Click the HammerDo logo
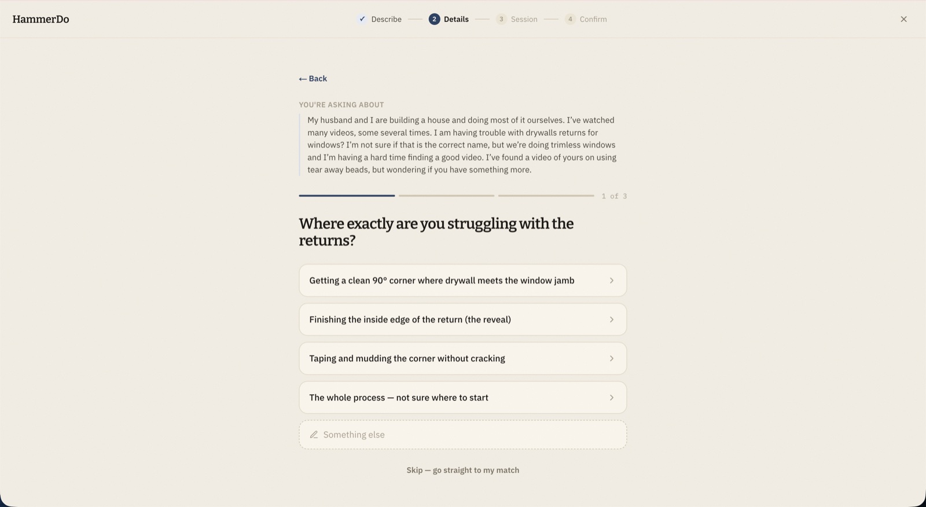Viewport: 926px width, 507px height. [41, 19]
